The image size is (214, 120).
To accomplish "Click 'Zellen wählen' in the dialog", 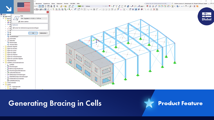I will point(24,22).
